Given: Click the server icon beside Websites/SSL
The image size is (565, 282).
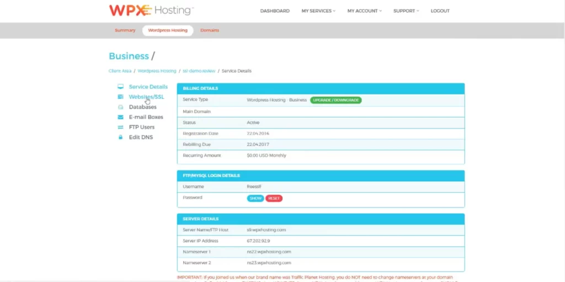Looking at the screenshot, I should 120,97.
